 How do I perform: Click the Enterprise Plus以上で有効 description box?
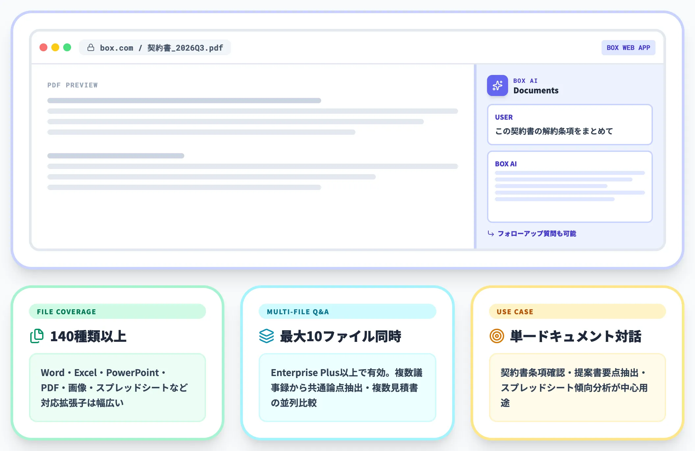[347, 388]
